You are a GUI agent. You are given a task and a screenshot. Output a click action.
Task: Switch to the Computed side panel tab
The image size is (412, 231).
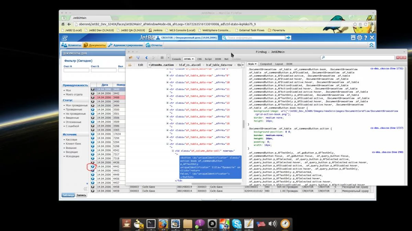pos(266,64)
